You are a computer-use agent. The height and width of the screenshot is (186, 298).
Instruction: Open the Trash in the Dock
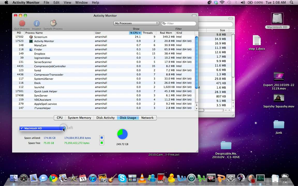[x=285, y=178]
